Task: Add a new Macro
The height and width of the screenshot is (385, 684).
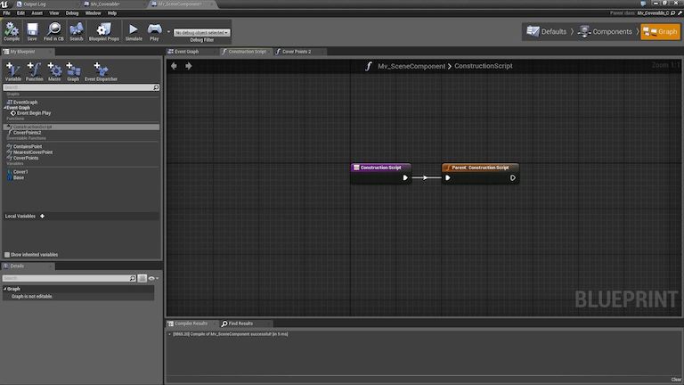Action: [x=54, y=71]
